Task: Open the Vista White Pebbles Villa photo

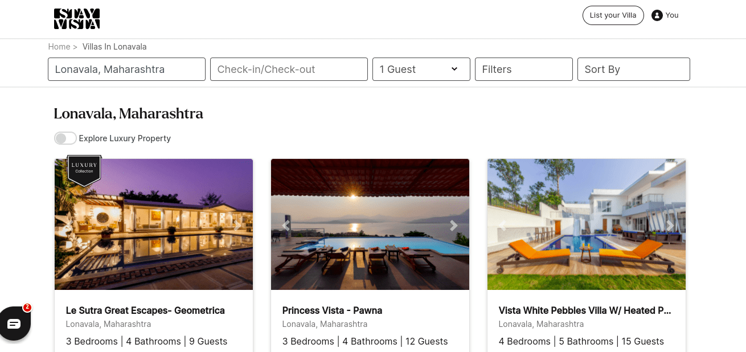Action: [x=587, y=239]
